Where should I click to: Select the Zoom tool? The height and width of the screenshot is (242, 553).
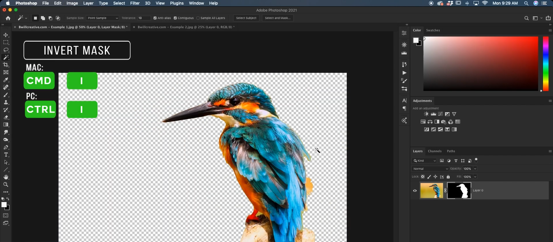(6, 185)
